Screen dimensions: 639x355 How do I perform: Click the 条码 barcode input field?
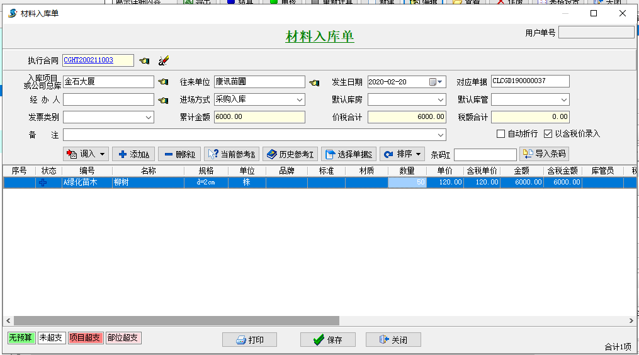pyautogui.click(x=485, y=155)
